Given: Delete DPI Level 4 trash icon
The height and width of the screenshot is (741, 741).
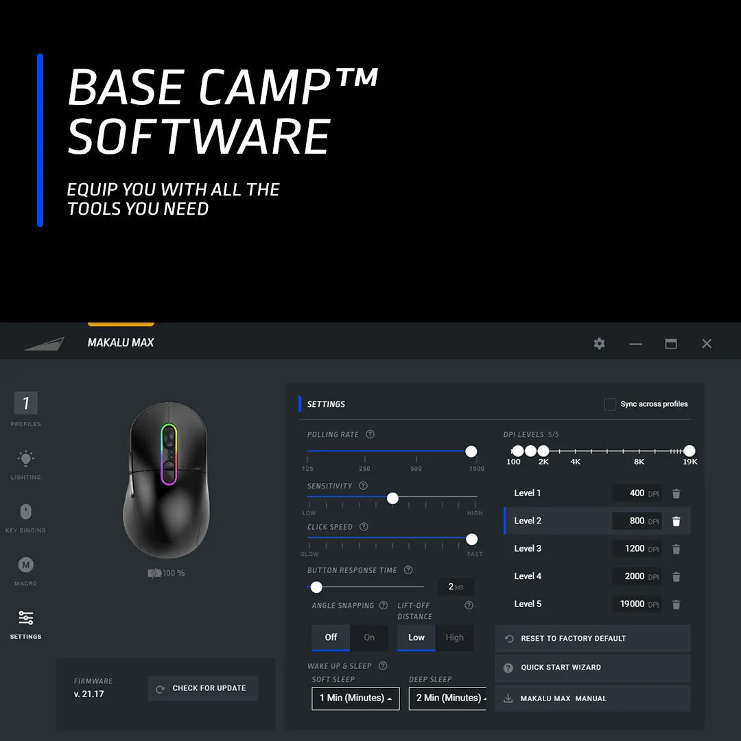Looking at the screenshot, I should point(677,577).
